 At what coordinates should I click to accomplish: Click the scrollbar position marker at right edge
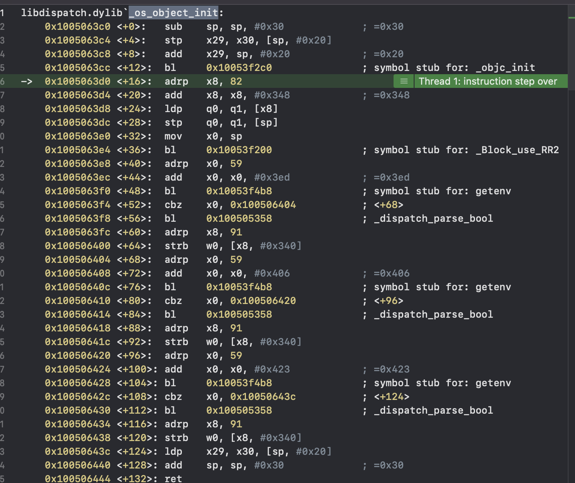(571, 17)
